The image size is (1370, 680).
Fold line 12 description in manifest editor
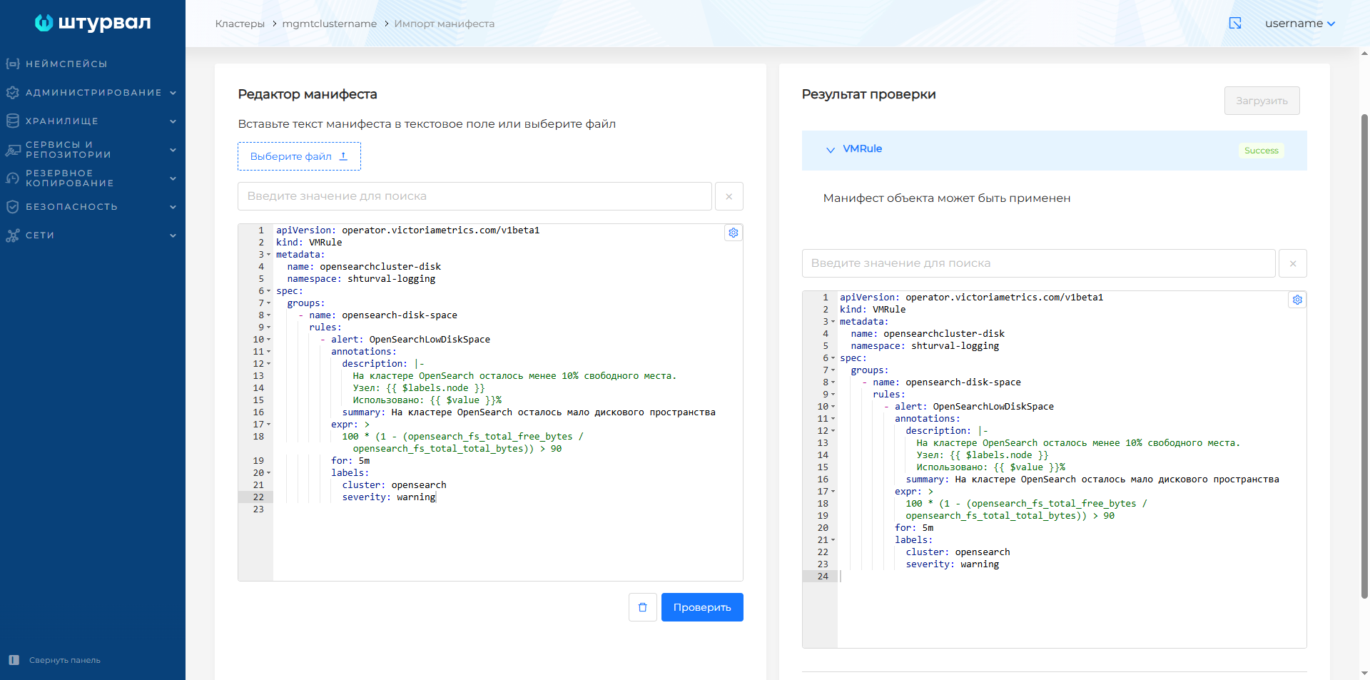(269, 364)
